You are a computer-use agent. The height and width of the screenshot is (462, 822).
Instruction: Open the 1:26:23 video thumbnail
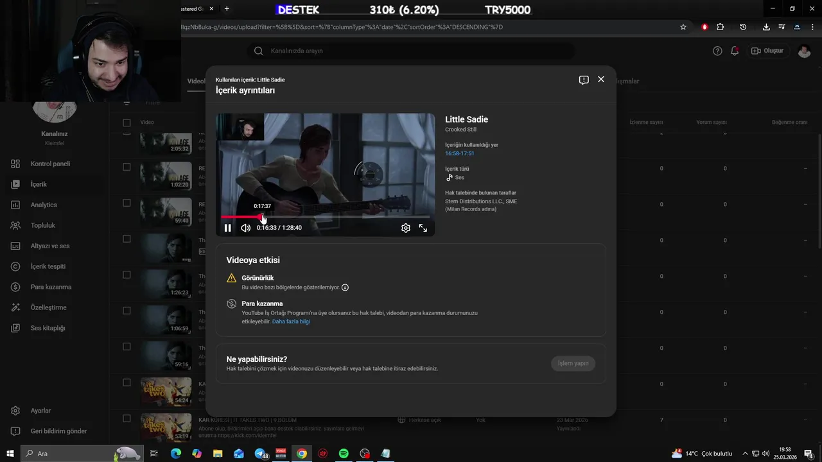tap(166, 284)
